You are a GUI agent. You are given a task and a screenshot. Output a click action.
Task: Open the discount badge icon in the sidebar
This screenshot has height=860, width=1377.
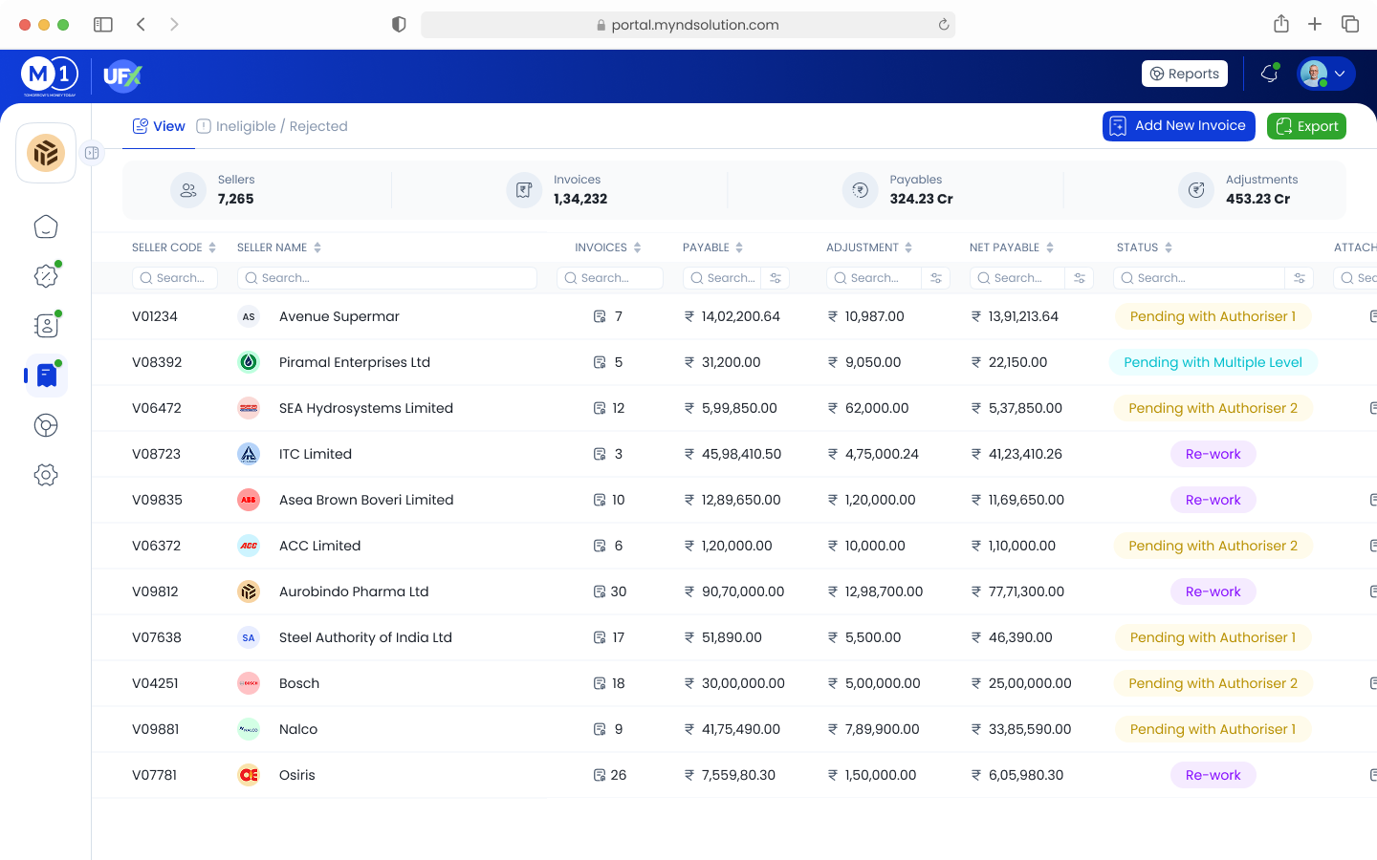pyautogui.click(x=46, y=276)
